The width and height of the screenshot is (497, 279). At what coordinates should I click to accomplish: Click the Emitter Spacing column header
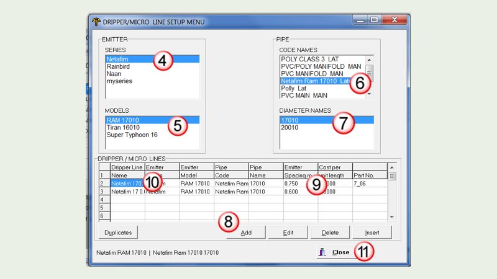(301, 171)
